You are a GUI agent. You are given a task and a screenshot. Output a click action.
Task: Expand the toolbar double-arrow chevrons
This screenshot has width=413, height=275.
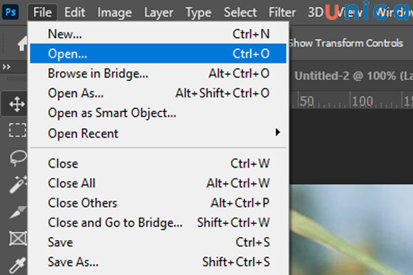click(6, 67)
